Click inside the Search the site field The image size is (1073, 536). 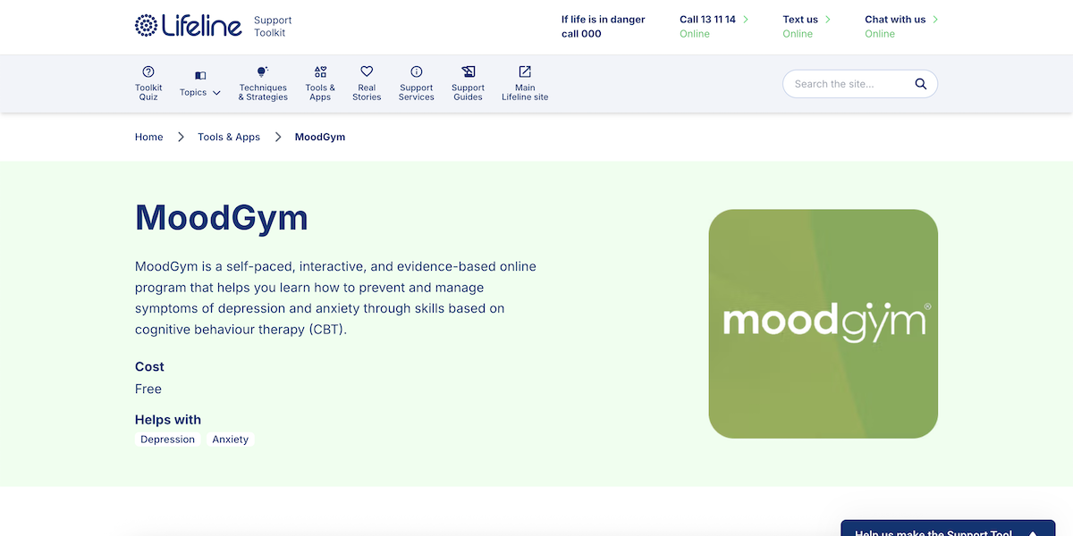pos(841,83)
